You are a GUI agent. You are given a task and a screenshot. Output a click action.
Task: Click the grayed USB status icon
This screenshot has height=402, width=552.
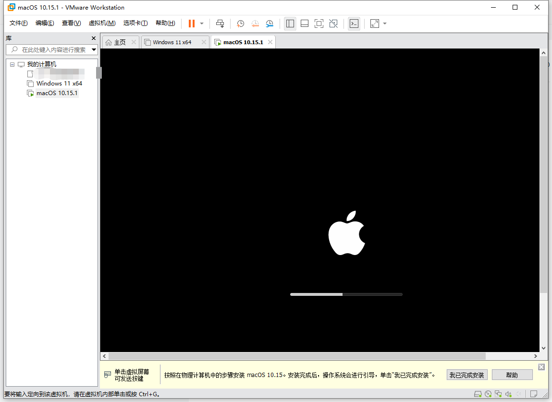(518, 394)
